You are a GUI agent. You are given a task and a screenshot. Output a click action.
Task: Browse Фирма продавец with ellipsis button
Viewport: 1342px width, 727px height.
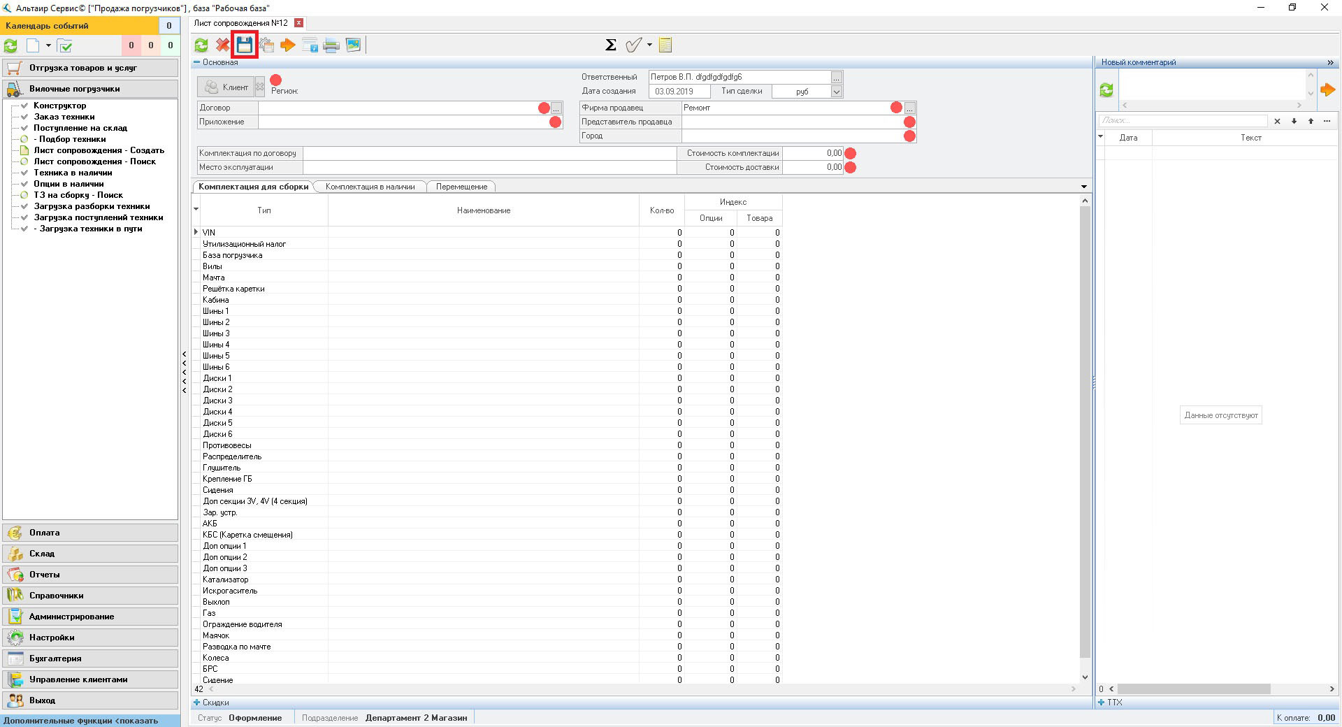909,108
